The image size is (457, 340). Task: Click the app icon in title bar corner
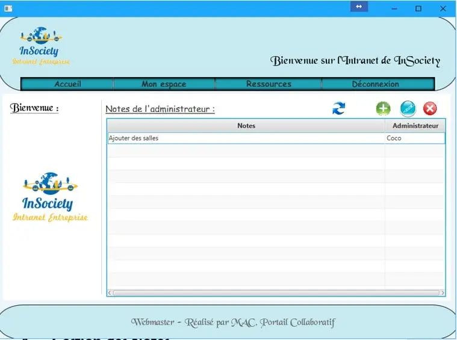[x=7, y=8]
